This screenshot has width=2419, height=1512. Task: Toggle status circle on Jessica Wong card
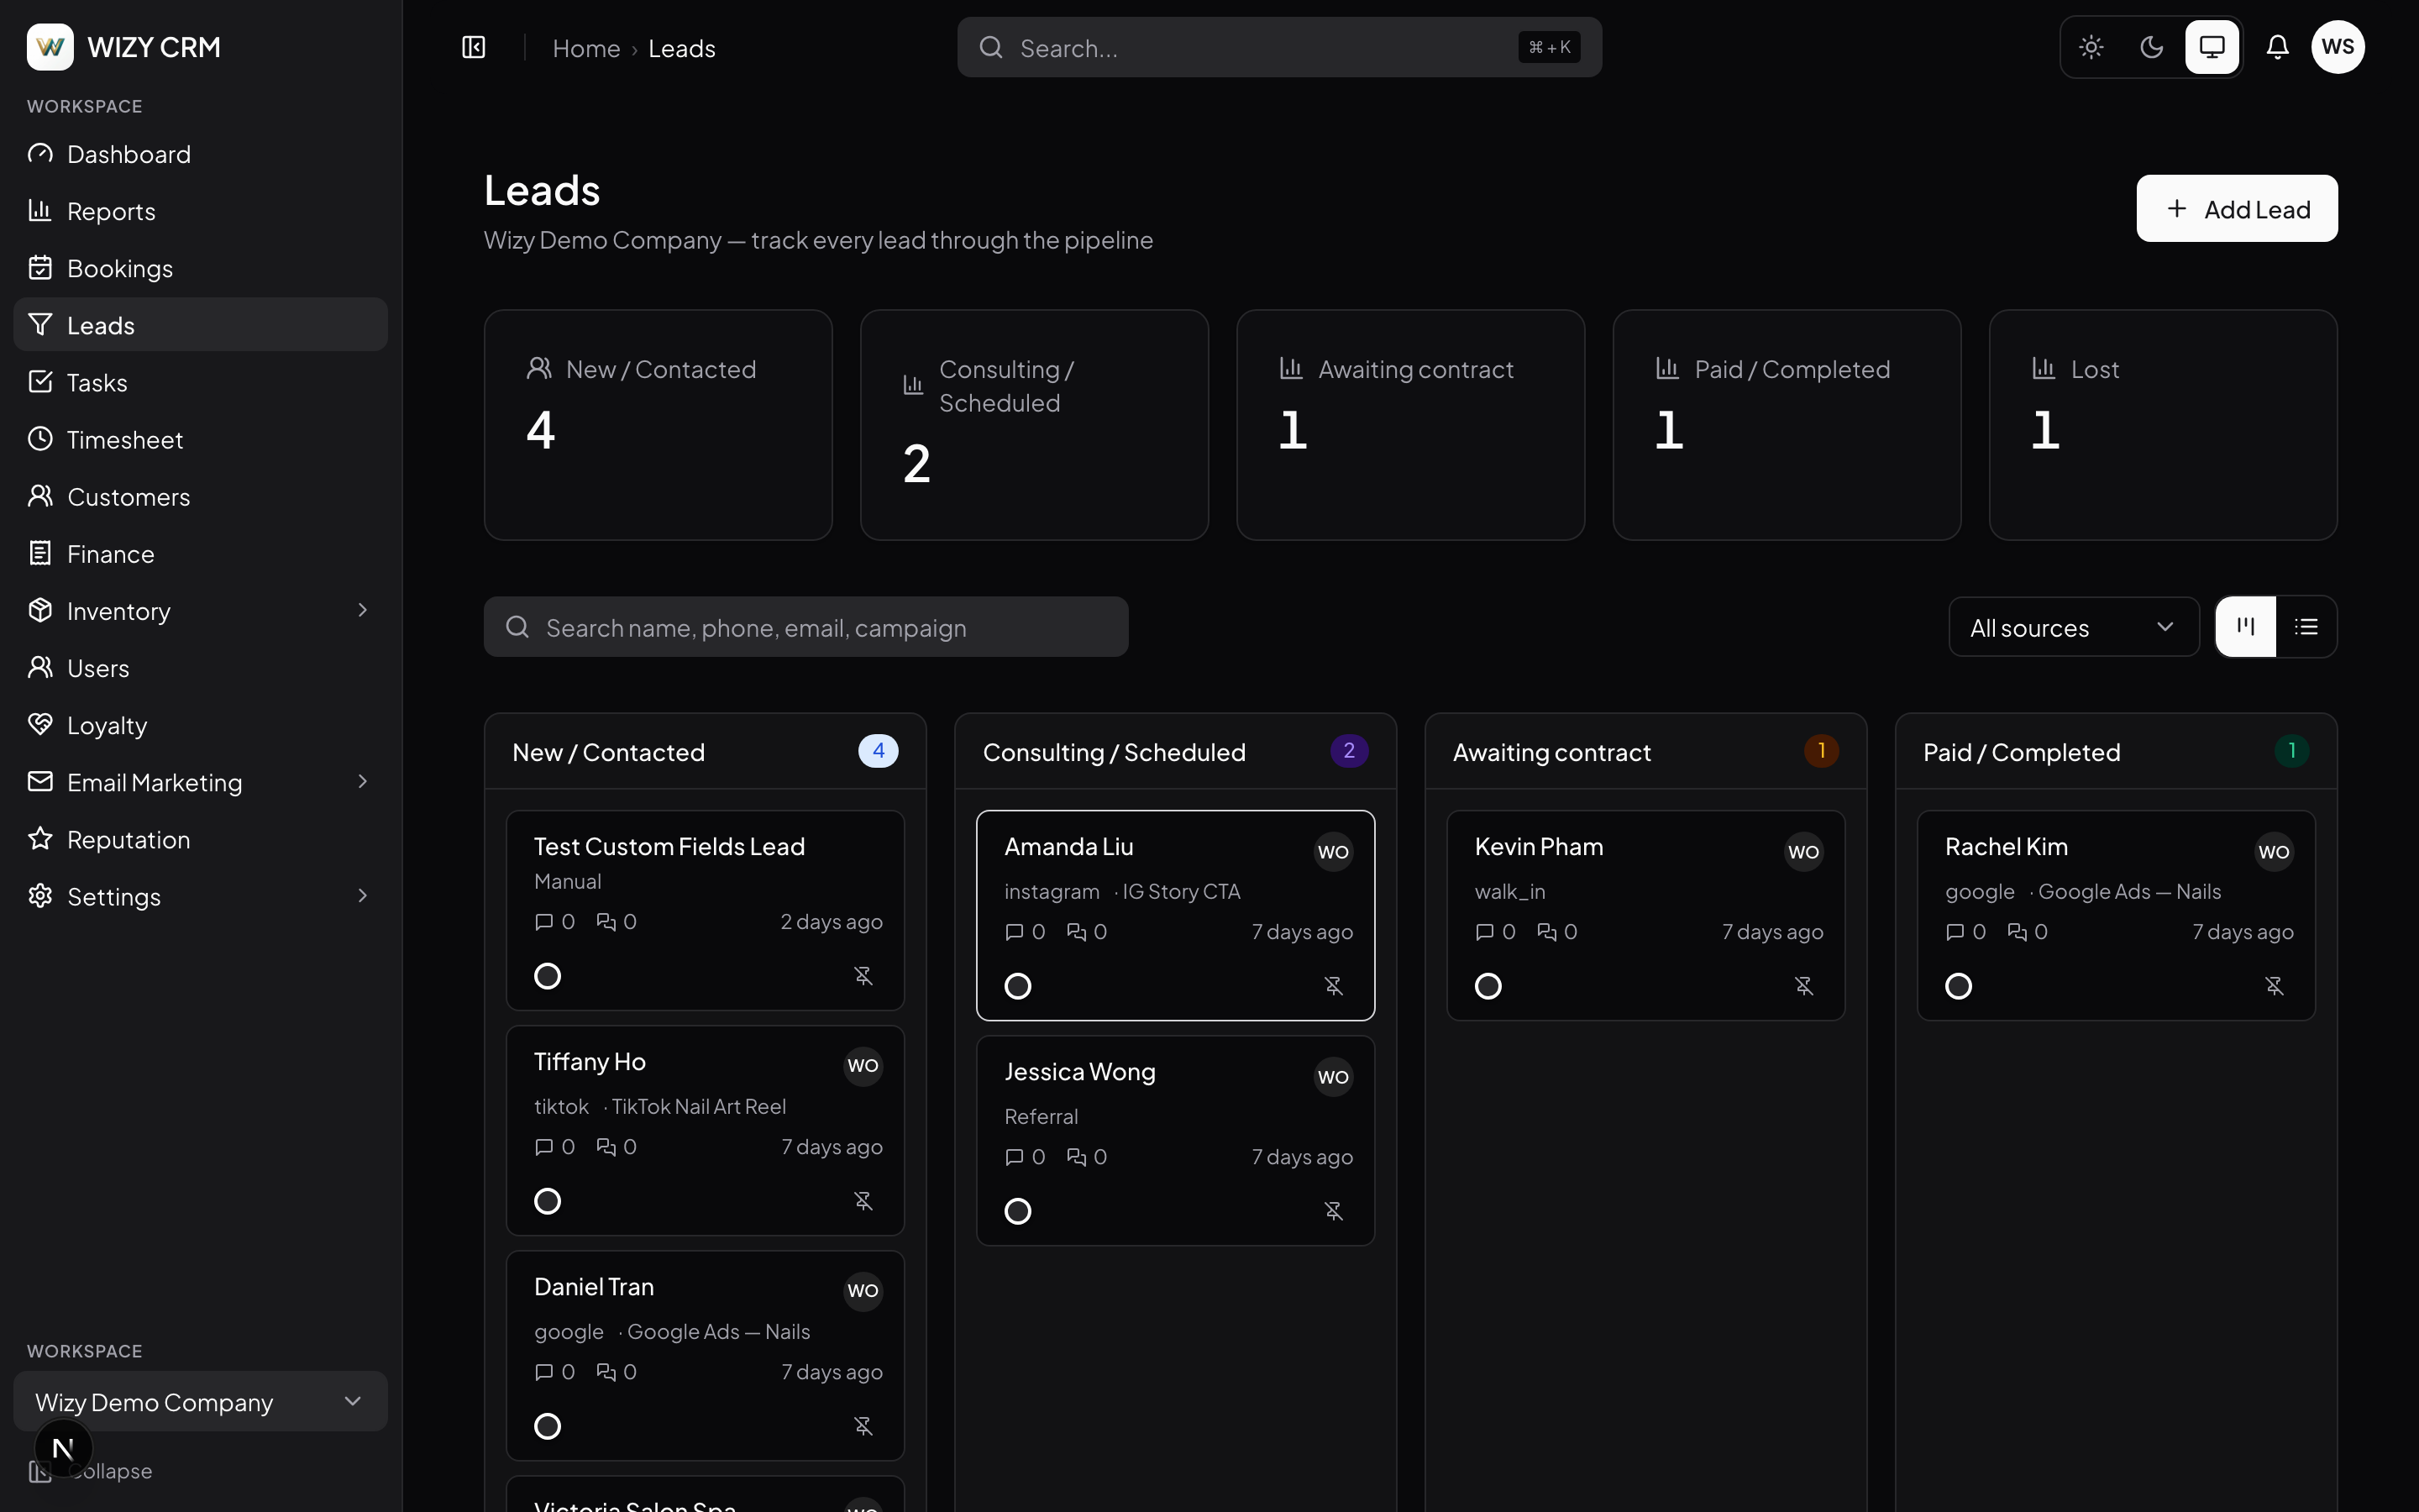tap(1018, 1211)
